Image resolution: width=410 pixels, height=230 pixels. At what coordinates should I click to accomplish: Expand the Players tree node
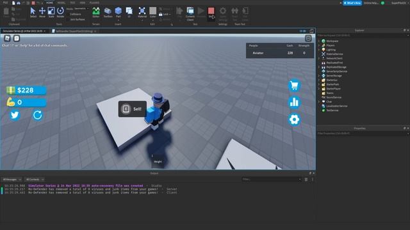319,45
